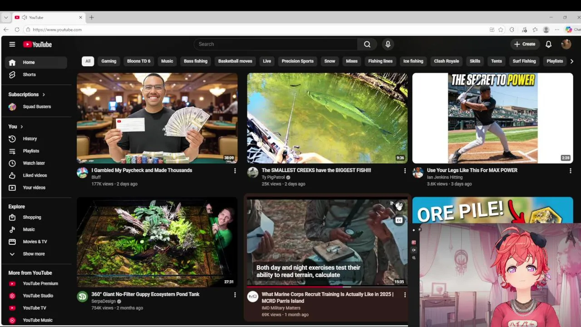Open the browser Extensions puzzle icon
This screenshot has width=581, height=327.
click(x=512, y=30)
